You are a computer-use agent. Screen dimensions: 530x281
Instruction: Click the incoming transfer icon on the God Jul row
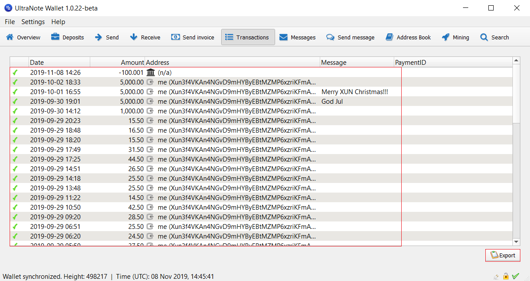(150, 101)
